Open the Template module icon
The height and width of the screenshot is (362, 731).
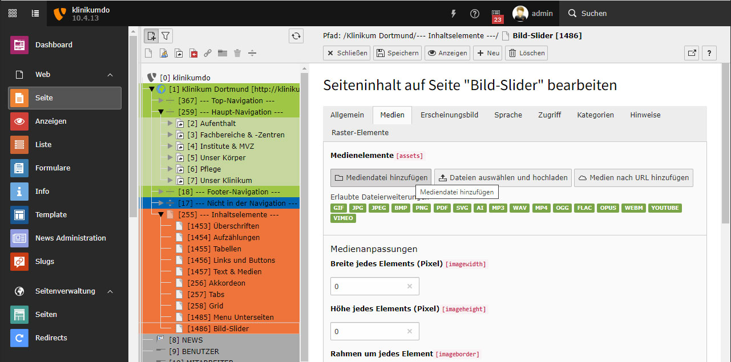19,214
